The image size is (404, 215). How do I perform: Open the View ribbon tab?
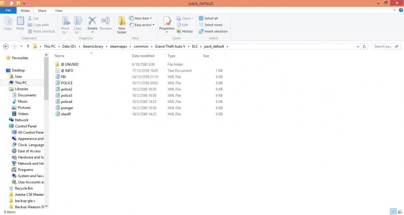point(59,10)
